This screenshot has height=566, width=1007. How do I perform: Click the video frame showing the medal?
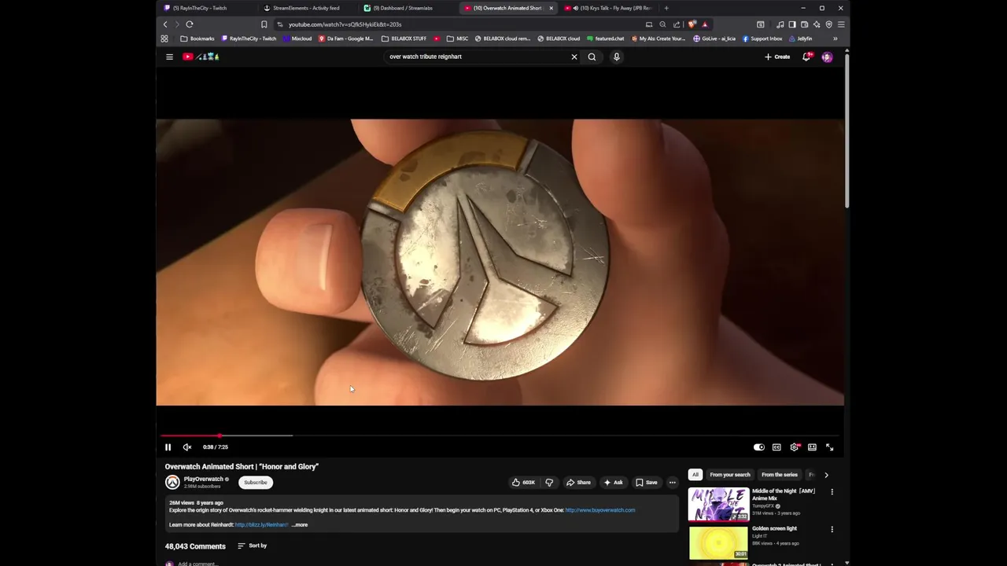coord(500,262)
